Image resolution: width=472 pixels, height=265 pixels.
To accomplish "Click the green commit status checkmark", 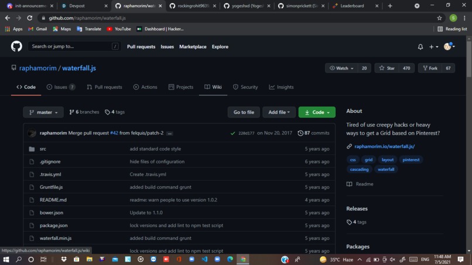I will point(232,133).
